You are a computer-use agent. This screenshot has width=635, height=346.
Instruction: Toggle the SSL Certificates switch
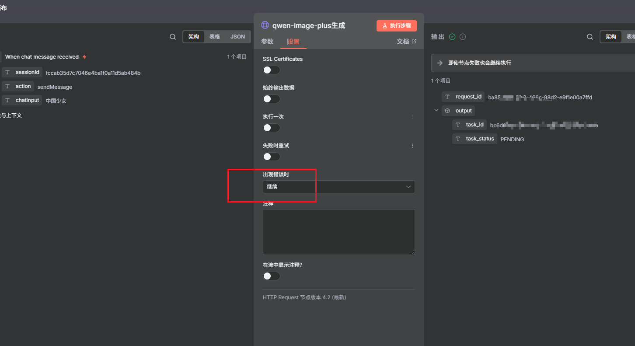271,70
